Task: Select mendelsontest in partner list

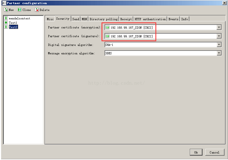Action: [19, 18]
